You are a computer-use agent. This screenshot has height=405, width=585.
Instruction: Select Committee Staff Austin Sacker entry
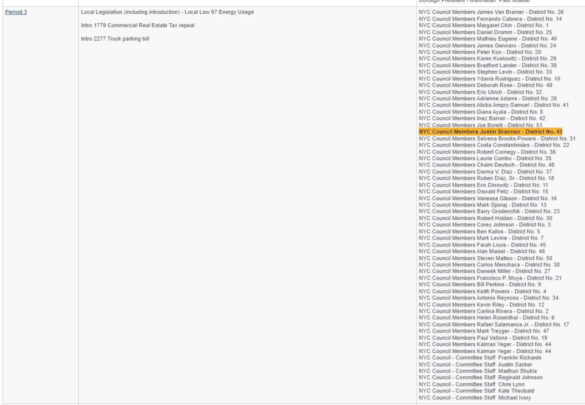click(475, 364)
